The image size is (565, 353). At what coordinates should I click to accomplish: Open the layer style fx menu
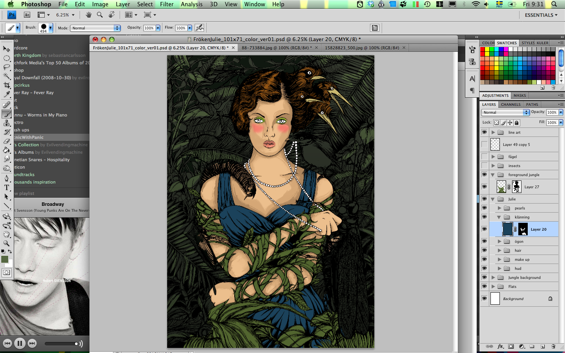coord(500,346)
